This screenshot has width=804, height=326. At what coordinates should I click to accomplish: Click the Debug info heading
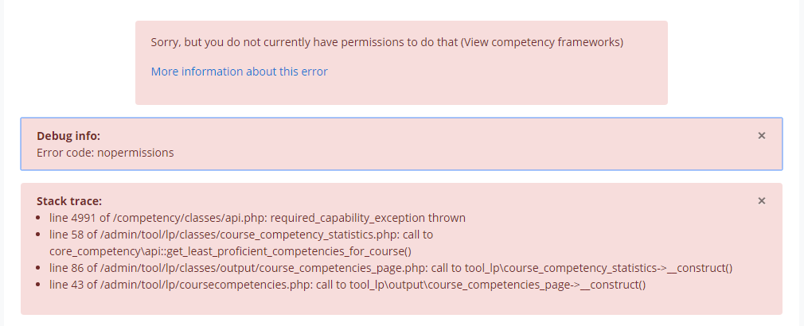pos(68,136)
